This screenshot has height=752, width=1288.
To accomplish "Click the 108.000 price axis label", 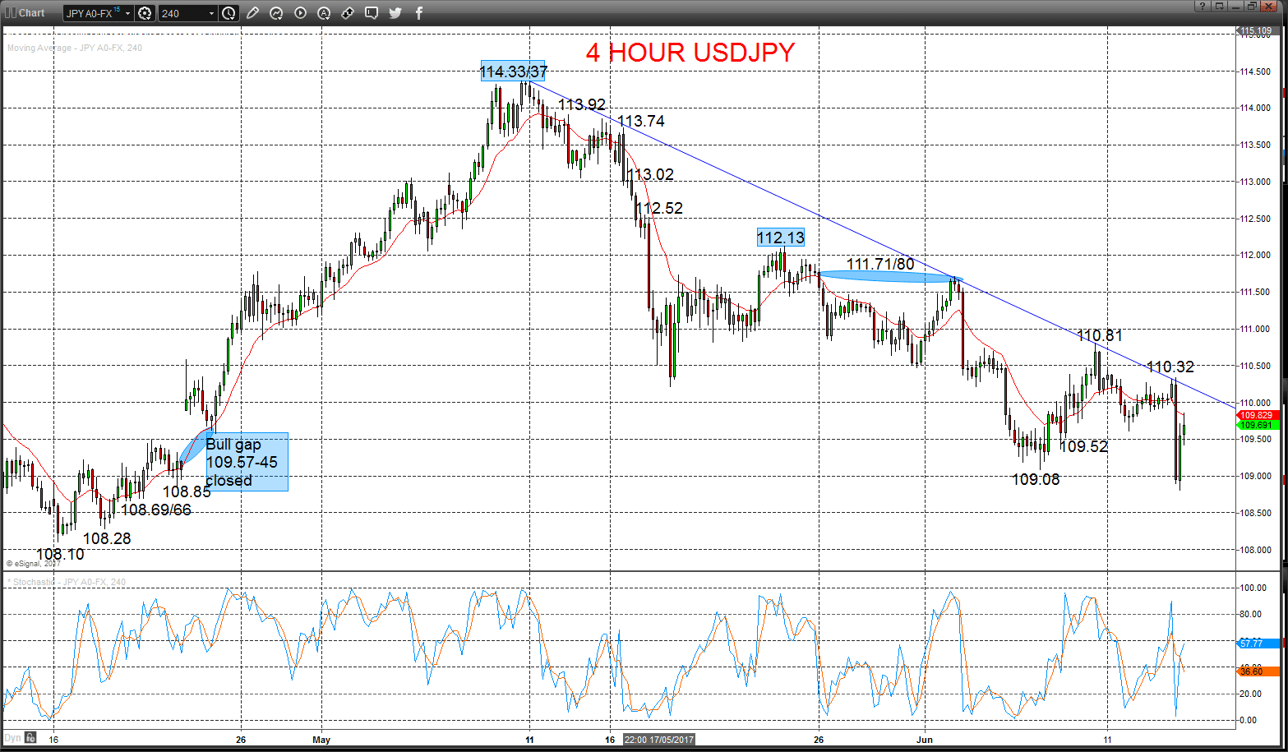I will pos(1255,550).
